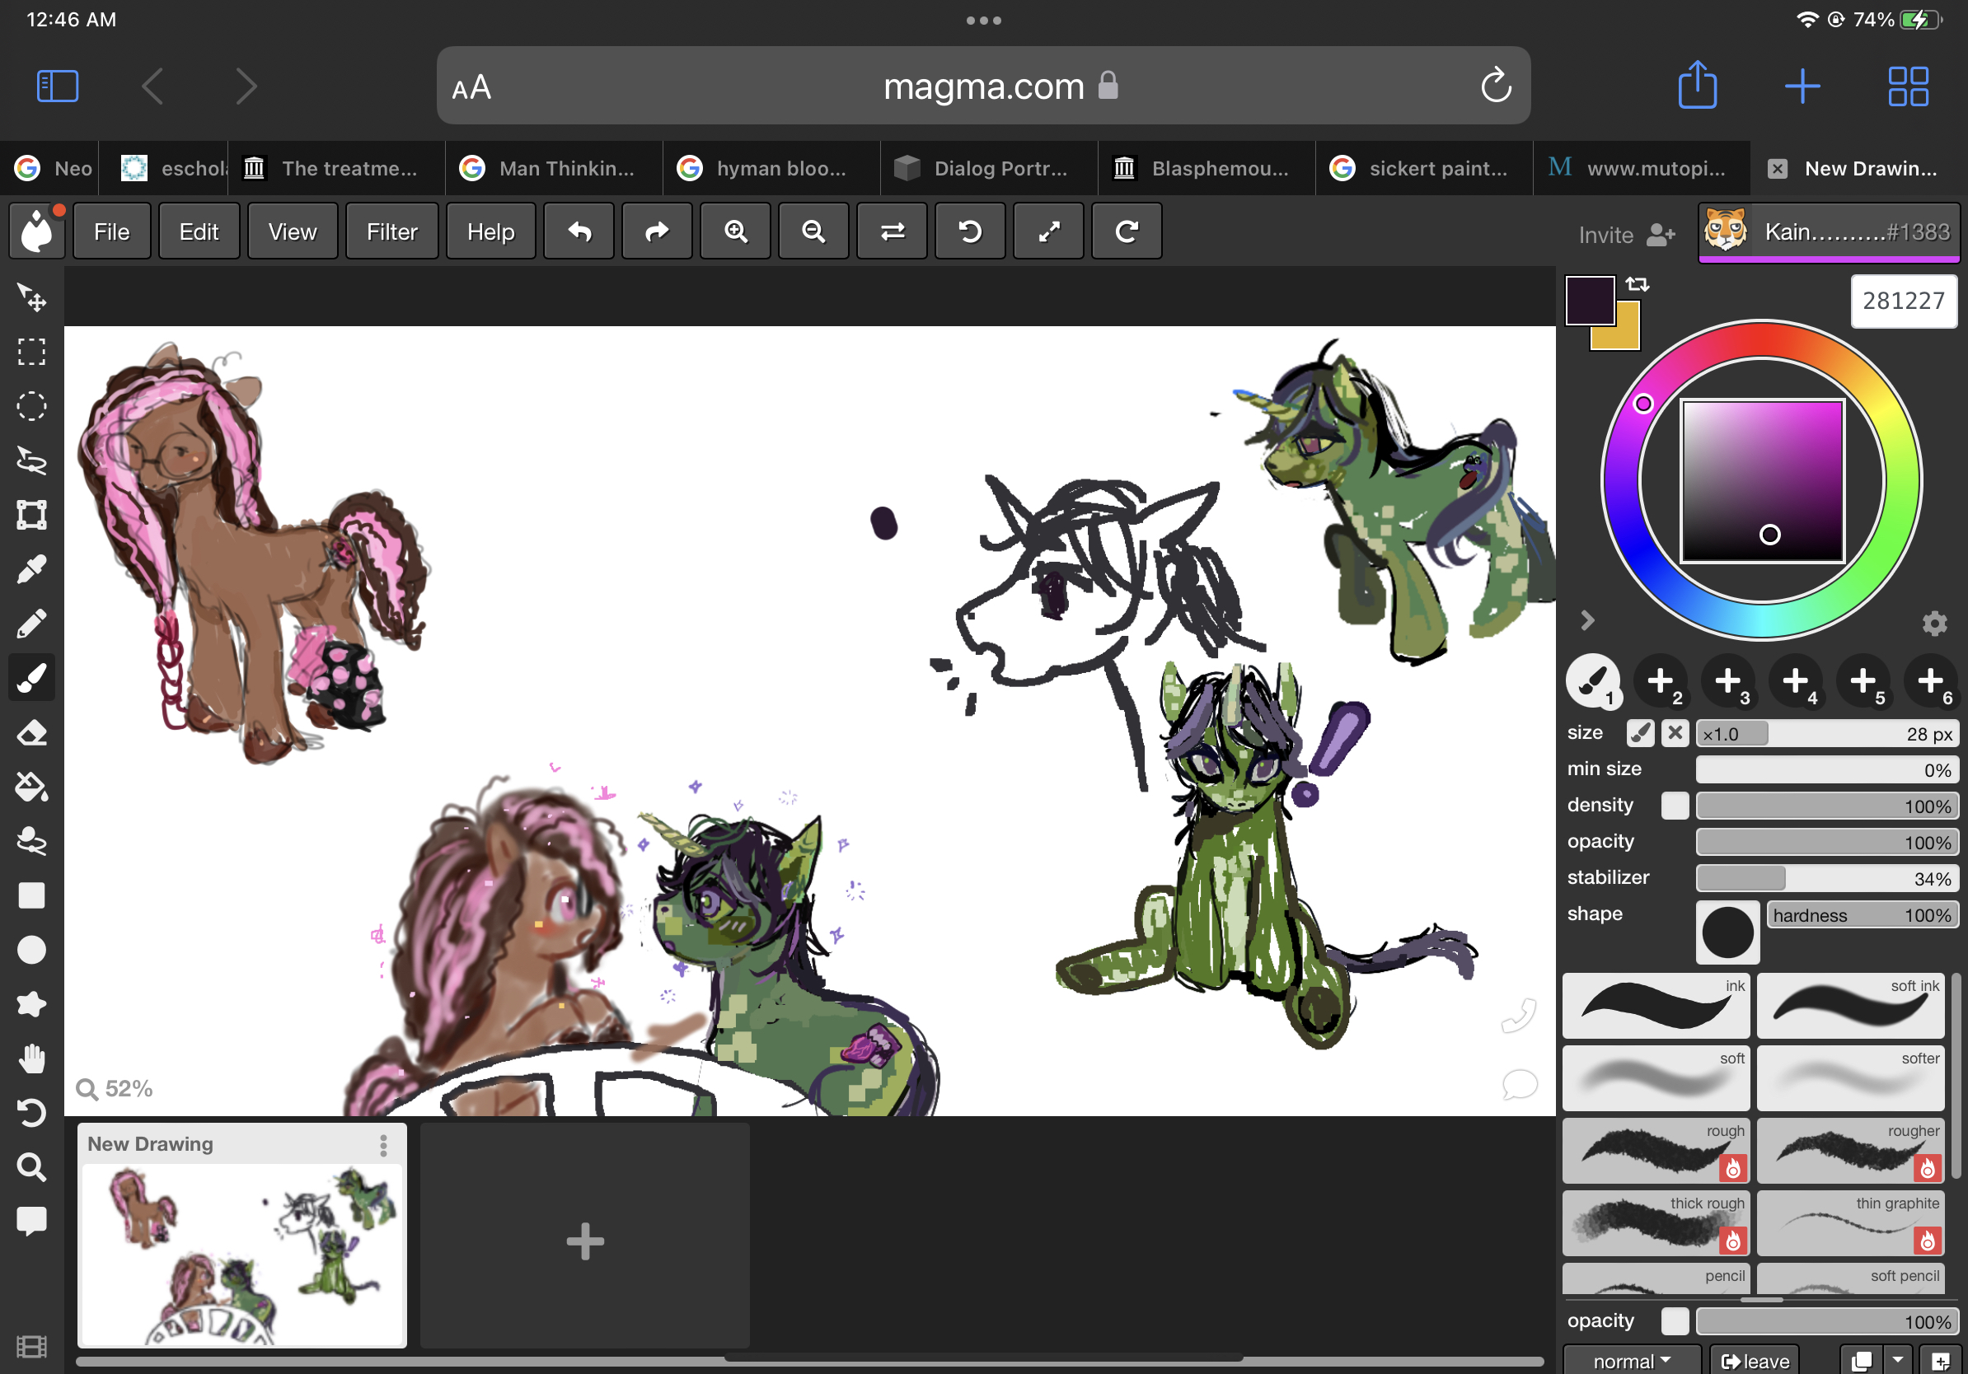Expand the panel with chevron arrow
Screen dimensions: 1968x1374
tap(1586, 620)
